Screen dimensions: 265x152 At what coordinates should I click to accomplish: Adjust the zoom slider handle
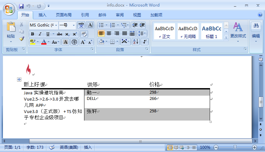235,147
